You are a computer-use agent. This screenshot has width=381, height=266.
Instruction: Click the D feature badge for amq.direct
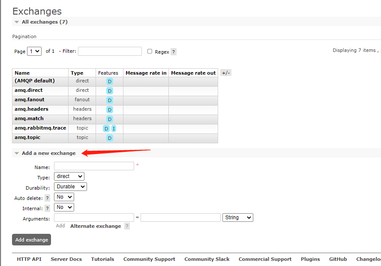pos(110,91)
